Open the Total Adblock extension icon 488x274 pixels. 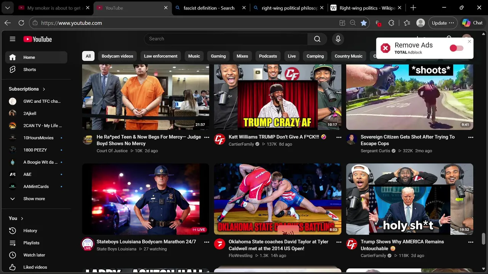[378, 23]
